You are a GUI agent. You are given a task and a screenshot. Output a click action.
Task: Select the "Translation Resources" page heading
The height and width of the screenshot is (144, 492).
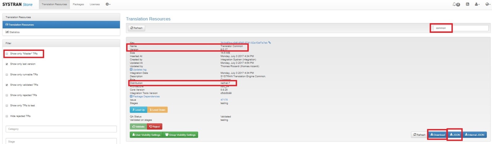click(148, 19)
